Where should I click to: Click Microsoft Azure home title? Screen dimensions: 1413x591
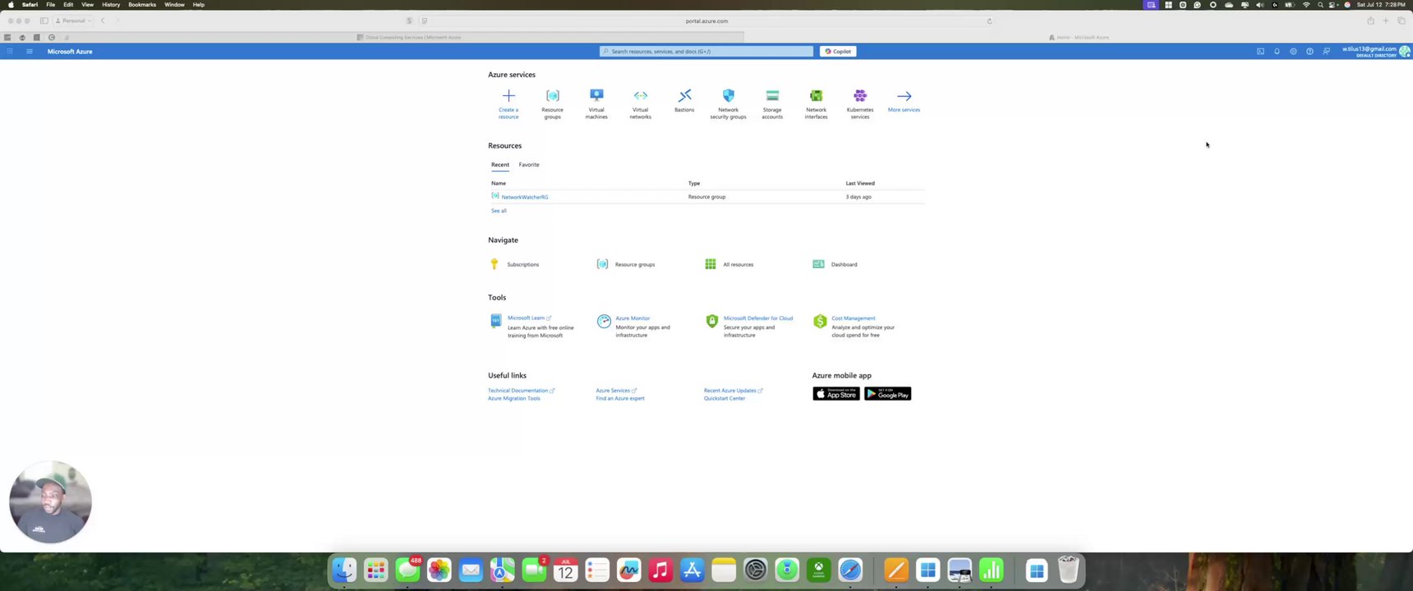coord(70,51)
